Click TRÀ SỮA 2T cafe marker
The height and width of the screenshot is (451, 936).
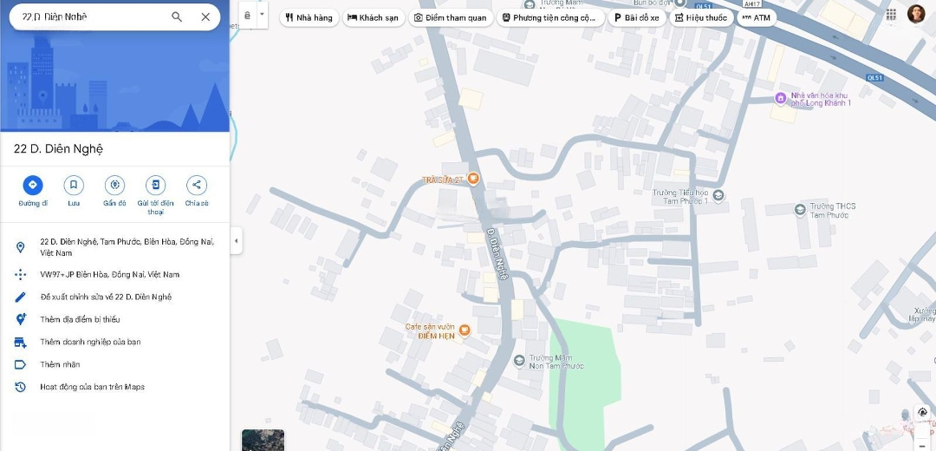473,178
